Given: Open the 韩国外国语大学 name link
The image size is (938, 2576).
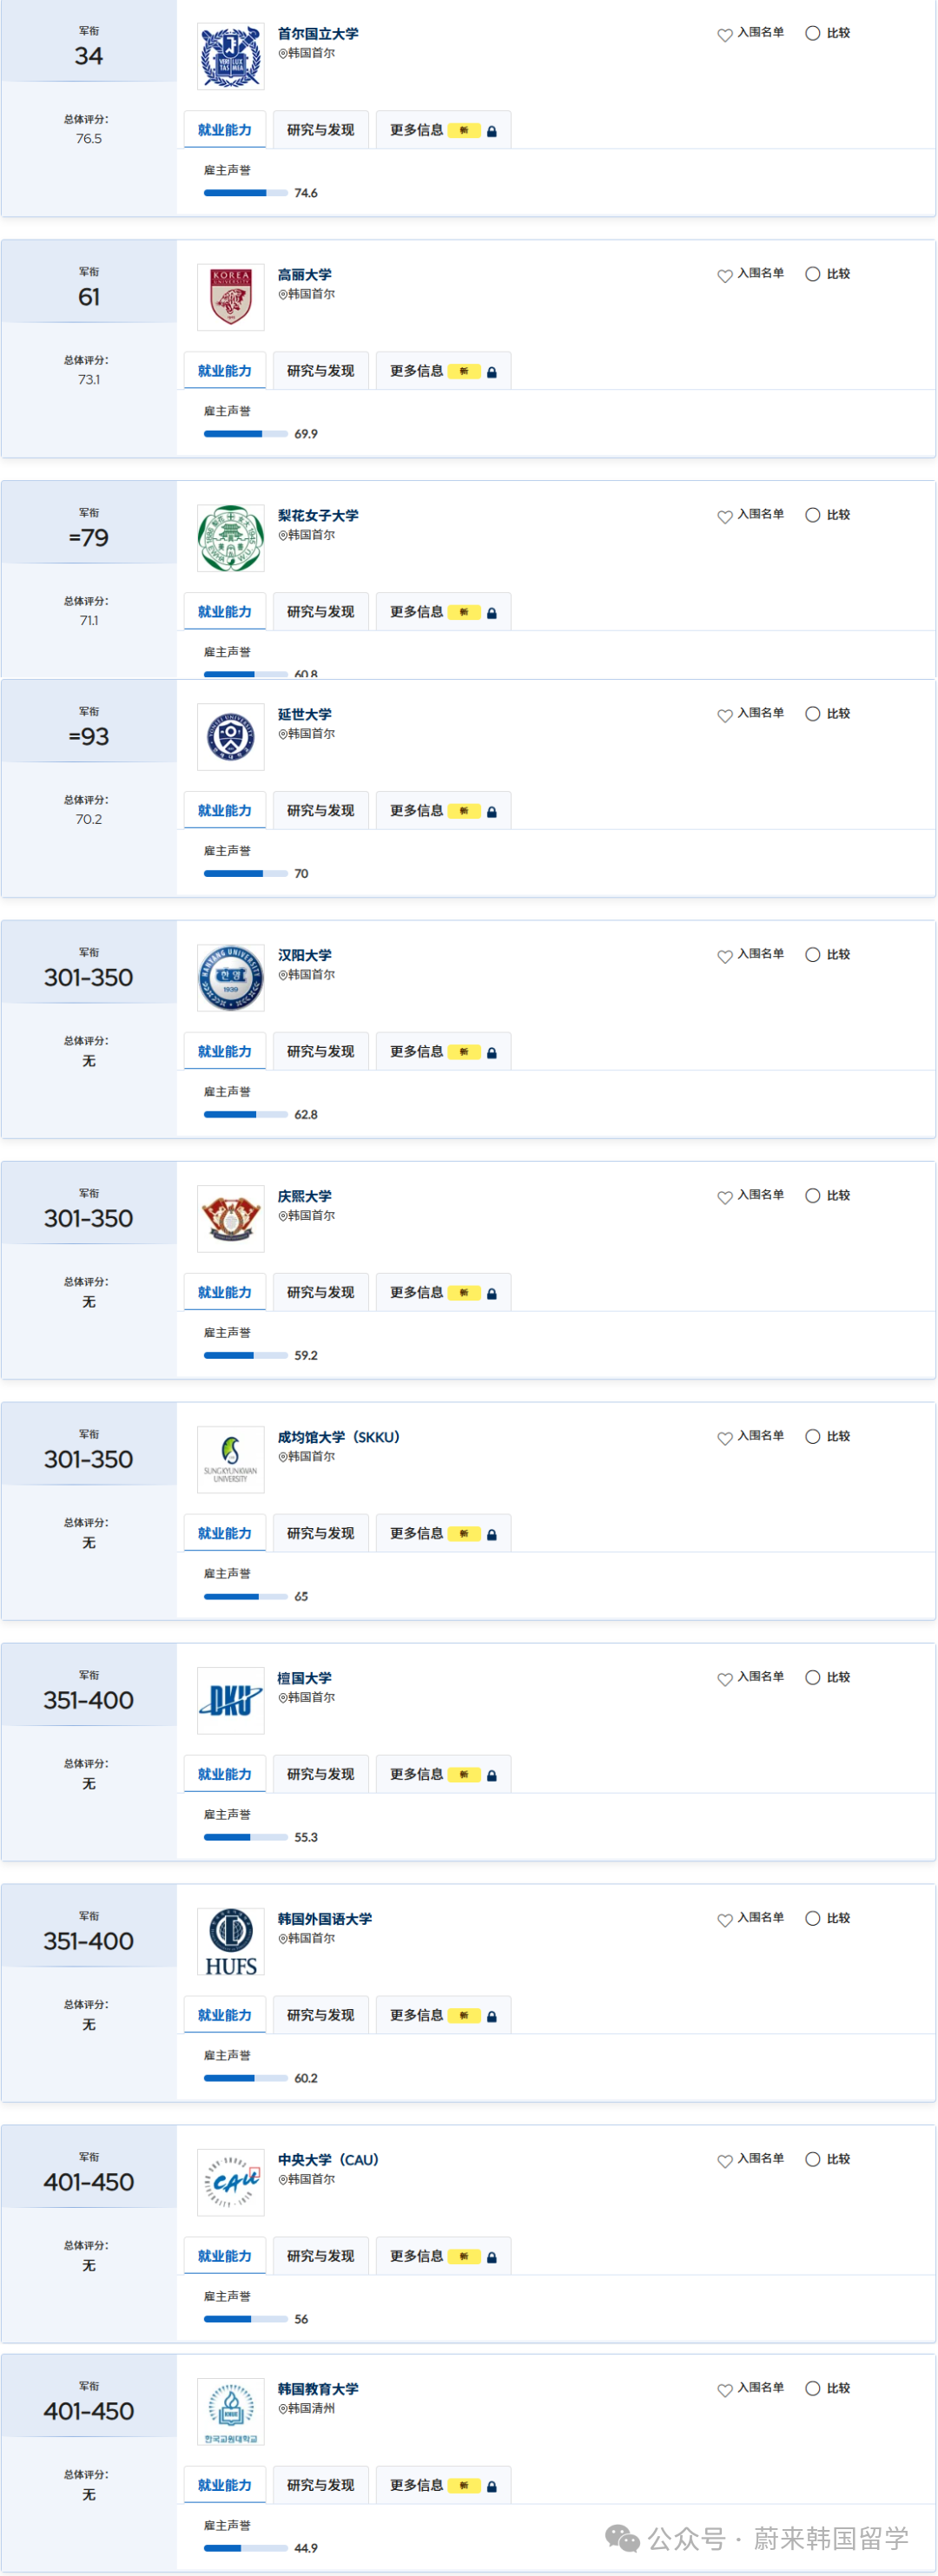Looking at the screenshot, I should 324,1919.
